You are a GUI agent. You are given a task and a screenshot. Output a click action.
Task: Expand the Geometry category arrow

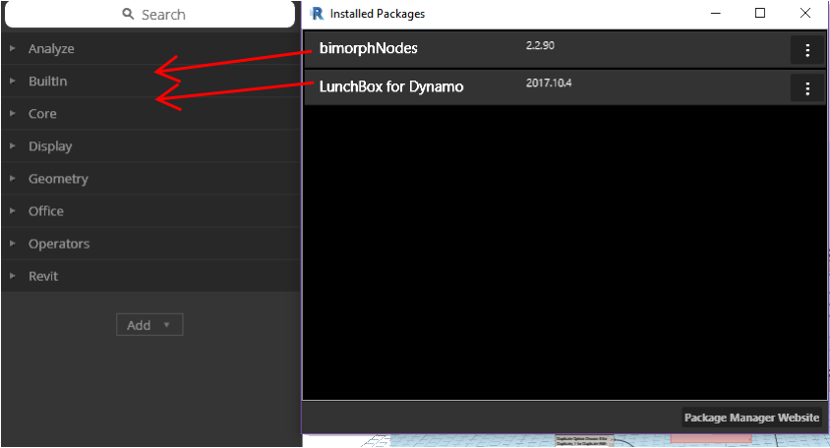(12, 178)
